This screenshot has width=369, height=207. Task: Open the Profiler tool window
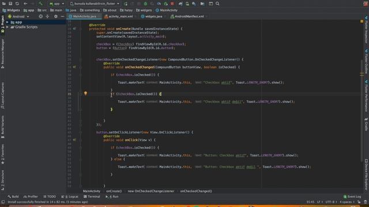tap(31, 197)
